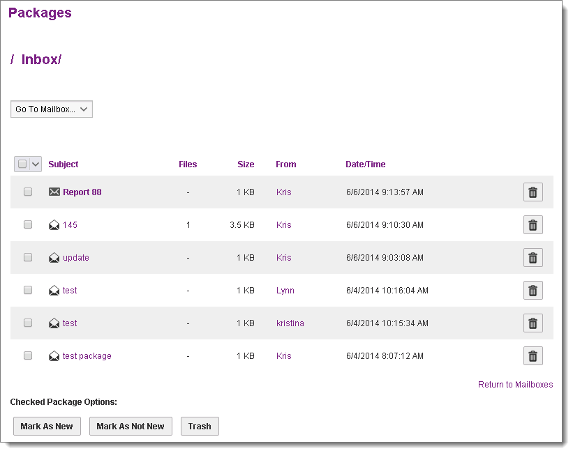Click trash icon for test from Lynn
Screen dimensions: 573x453
point(533,290)
